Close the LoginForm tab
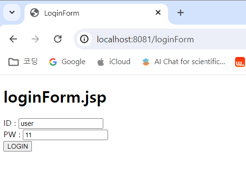Viewport: 246px width, 180px height. tap(158, 12)
